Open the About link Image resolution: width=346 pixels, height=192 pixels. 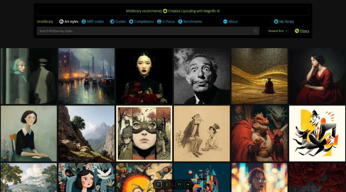point(230,22)
